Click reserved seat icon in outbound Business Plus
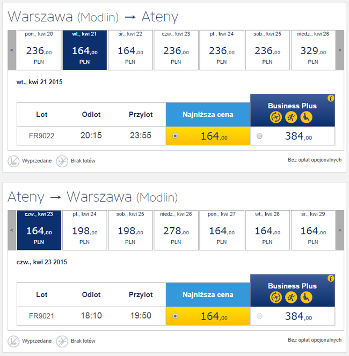Viewport: 349px width, 356px height. click(x=306, y=117)
